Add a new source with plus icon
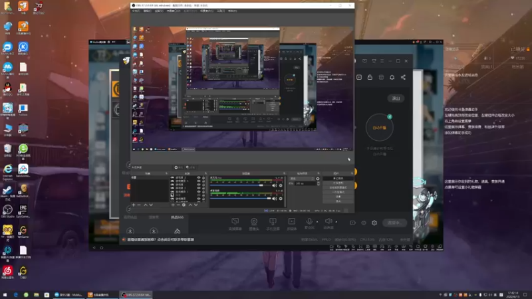The height and width of the screenshot is (299, 532). click(173, 205)
